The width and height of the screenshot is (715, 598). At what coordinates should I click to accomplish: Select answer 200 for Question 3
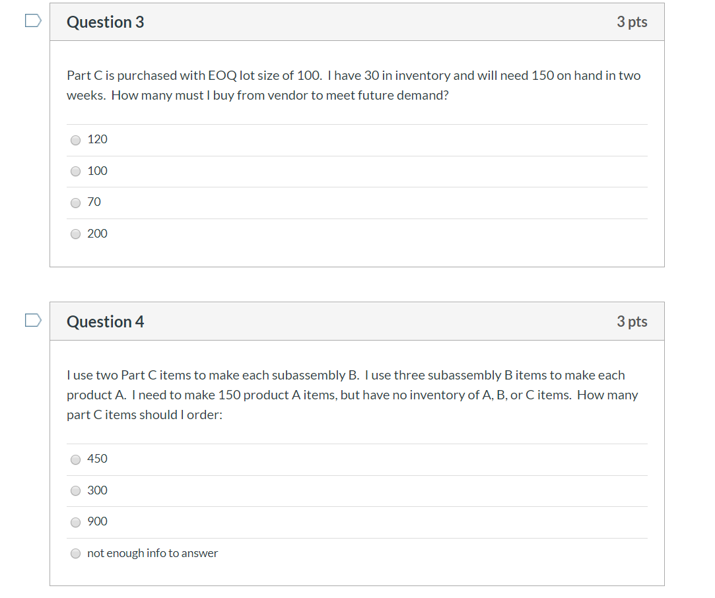click(75, 234)
